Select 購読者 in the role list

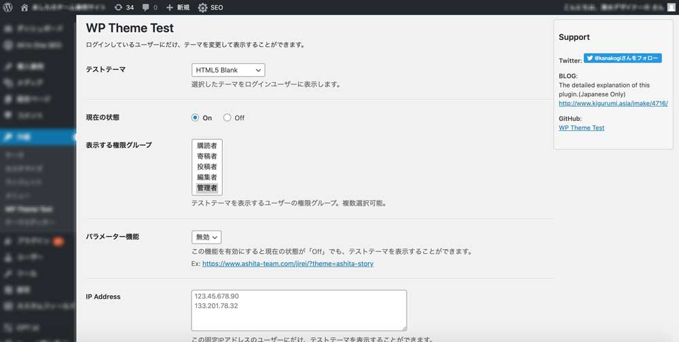pyautogui.click(x=207, y=145)
